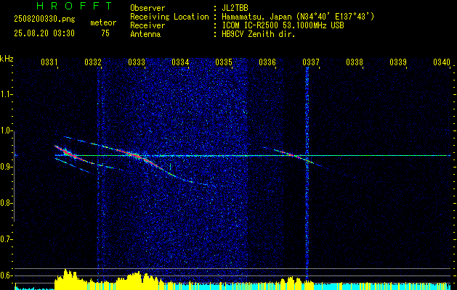Click the kHz axis unit label
This screenshot has height=290, width=457.
[7, 59]
